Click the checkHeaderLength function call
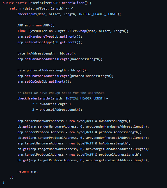Screen dimensions: 167x188 33,98
